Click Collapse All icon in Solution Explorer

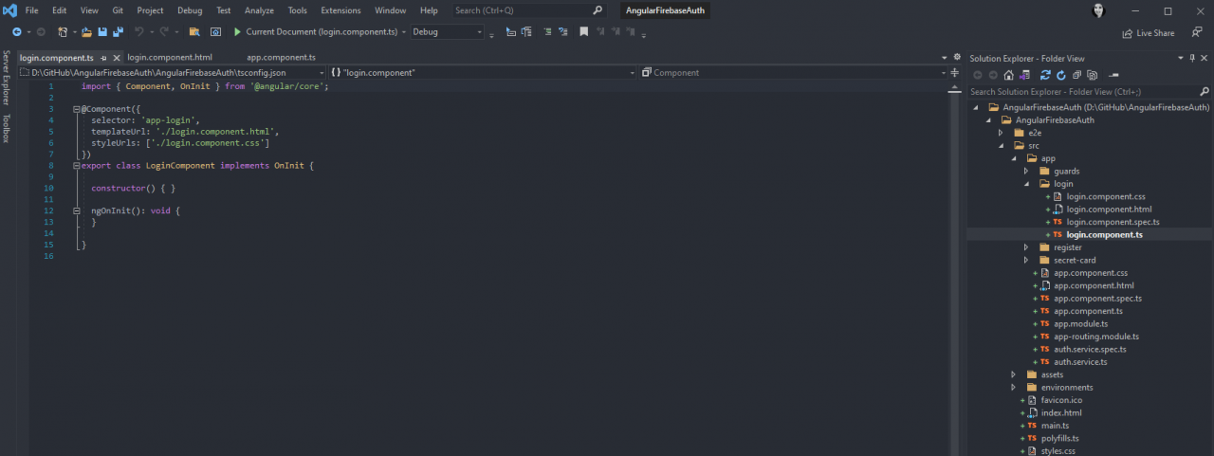pyautogui.click(x=1076, y=75)
